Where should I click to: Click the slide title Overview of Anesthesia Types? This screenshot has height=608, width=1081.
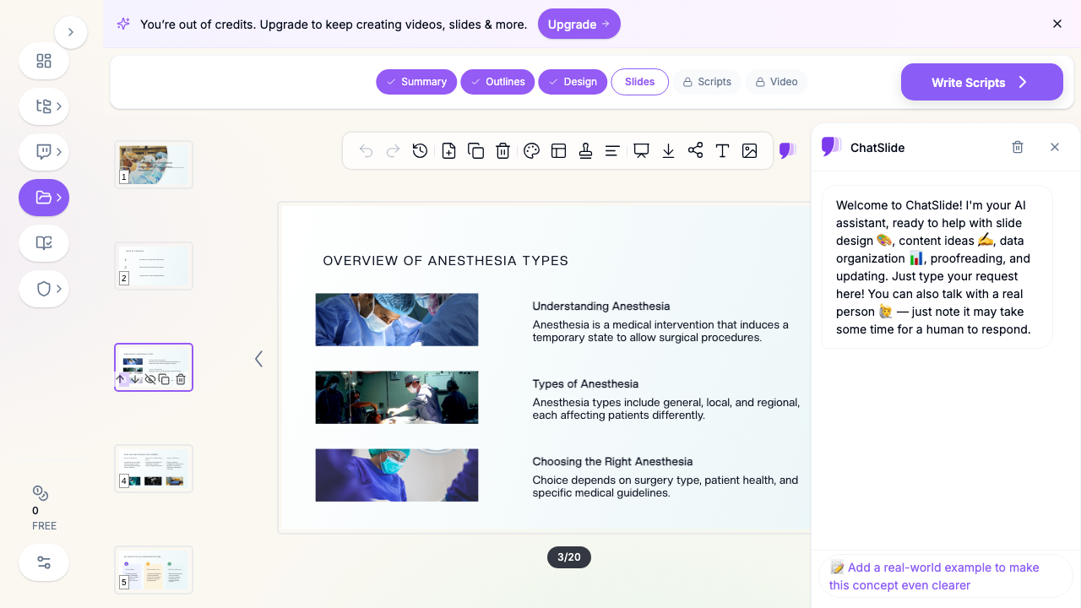tap(446, 261)
